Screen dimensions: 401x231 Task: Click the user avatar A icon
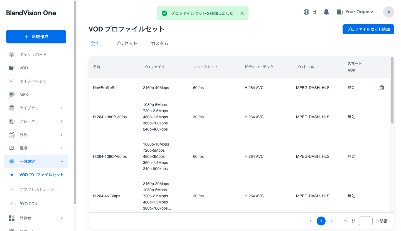click(388, 12)
